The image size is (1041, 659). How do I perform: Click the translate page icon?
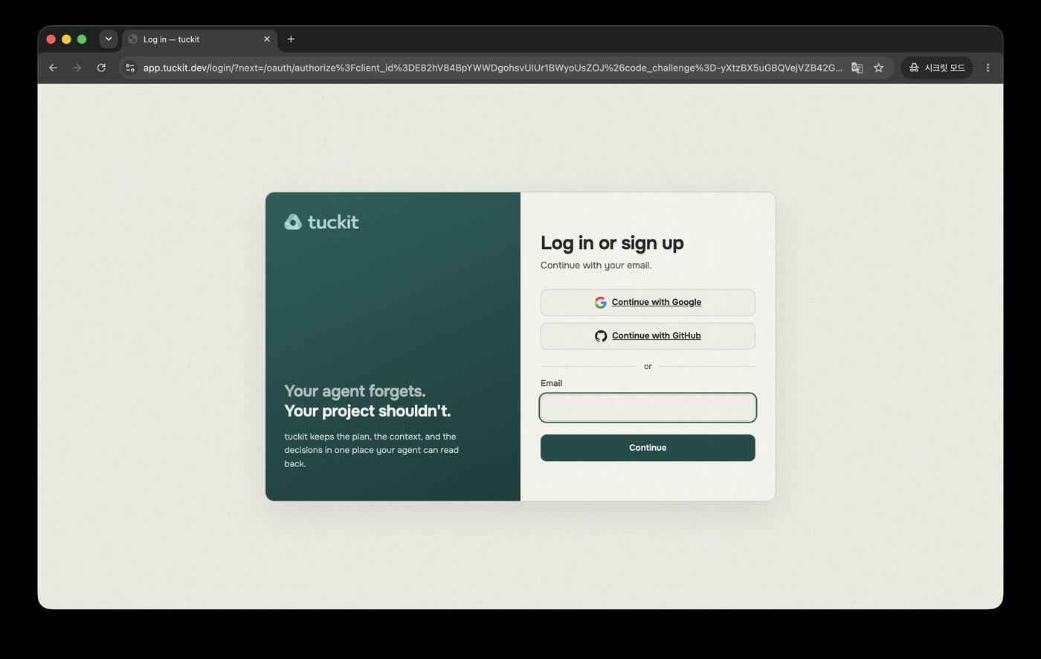click(x=857, y=68)
